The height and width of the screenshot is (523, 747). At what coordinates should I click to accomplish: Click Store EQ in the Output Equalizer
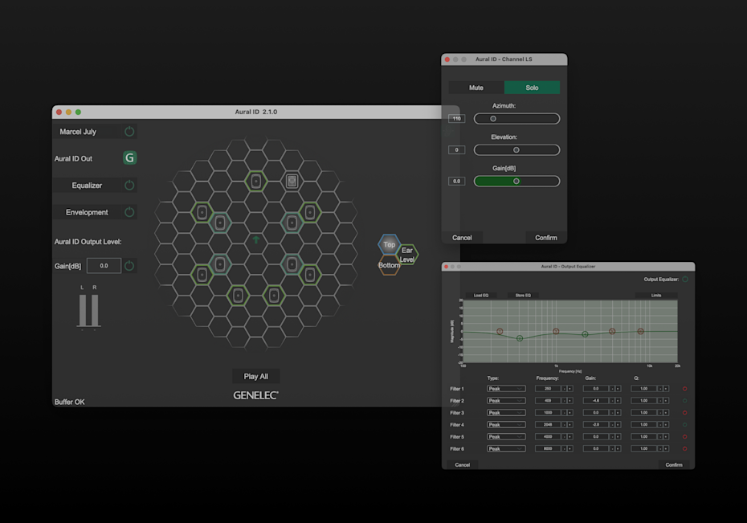coord(523,296)
